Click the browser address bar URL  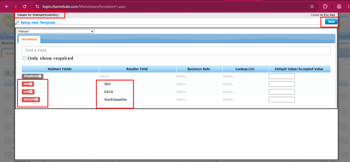84,6
